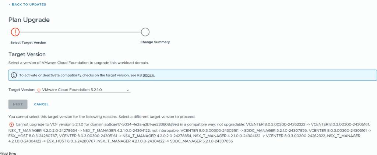
Task: Expand the Target Version dropdown chevron arrow
Action: click(x=128, y=90)
